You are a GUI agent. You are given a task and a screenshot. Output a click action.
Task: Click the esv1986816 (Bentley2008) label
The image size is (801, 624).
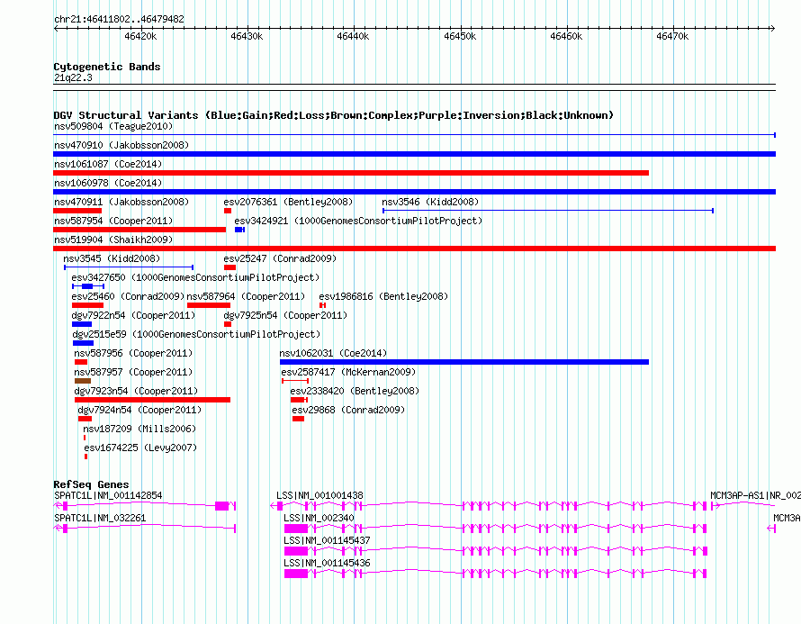pyautogui.click(x=383, y=296)
